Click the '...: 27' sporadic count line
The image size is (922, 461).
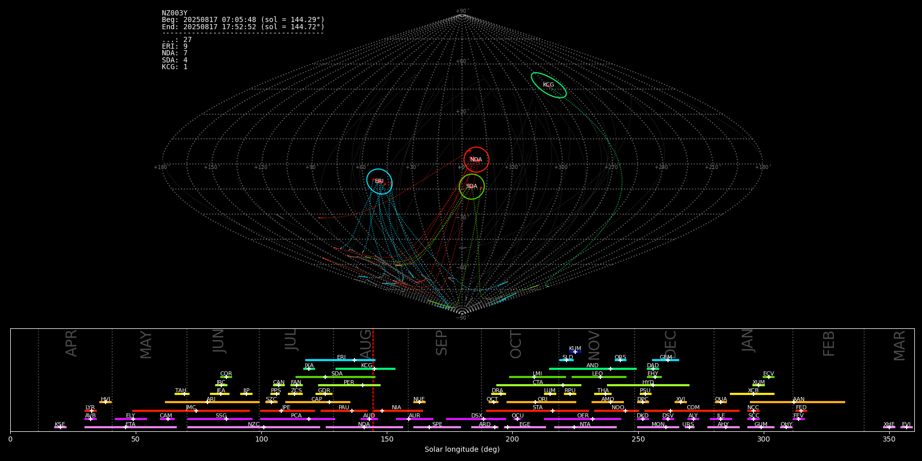[x=177, y=40]
